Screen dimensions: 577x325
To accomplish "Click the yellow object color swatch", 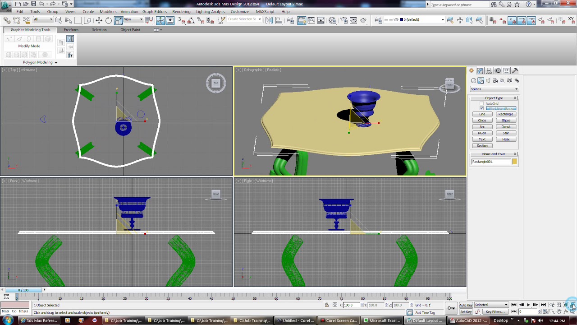I will tap(514, 162).
